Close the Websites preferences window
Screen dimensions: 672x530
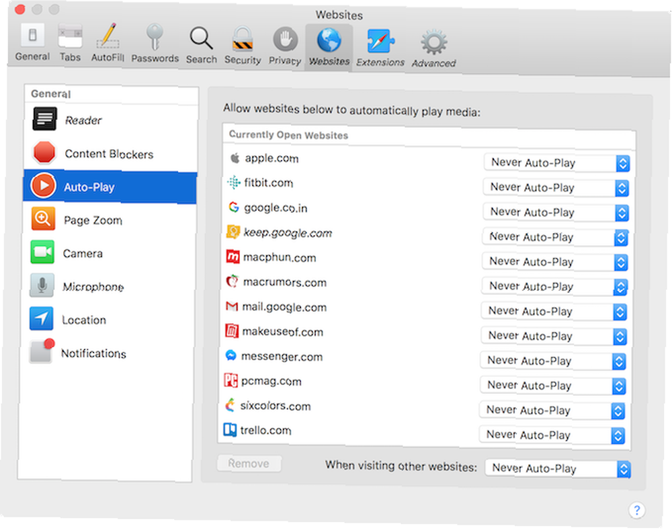point(19,9)
